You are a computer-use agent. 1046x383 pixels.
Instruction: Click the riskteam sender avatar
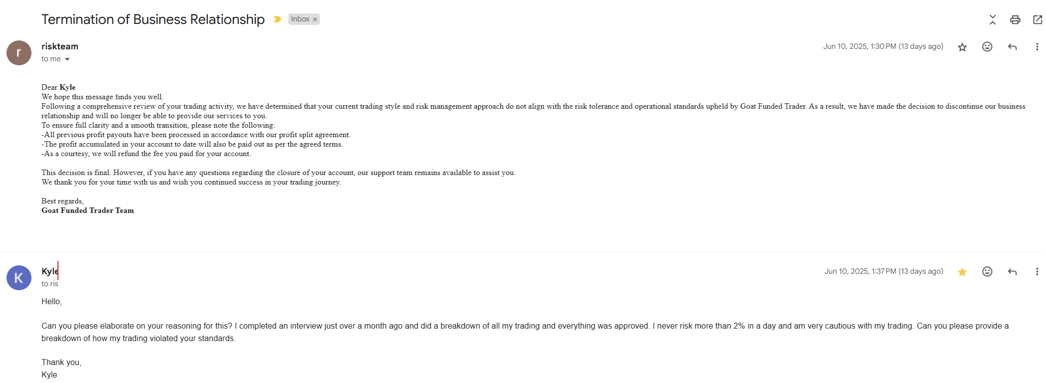click(x=19, y=53)
